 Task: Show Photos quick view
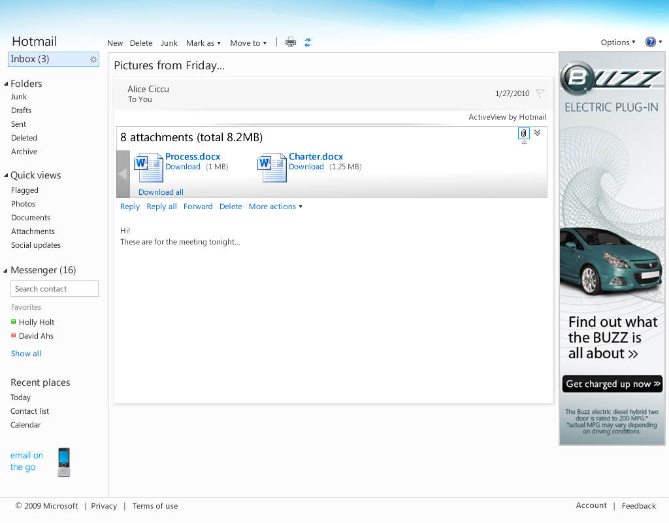[x=23, y=204]
